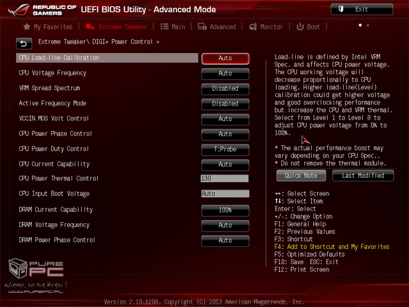The width and height of the screenshot is (409, 307).
Task: Click F4: Add to Shortcut and My Favorites
Action: 332,247
